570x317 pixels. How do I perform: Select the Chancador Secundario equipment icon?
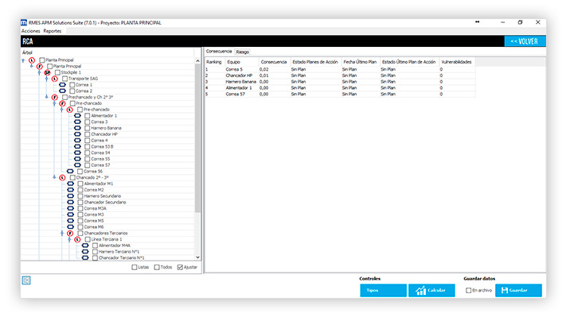click(x=71, y=203)
